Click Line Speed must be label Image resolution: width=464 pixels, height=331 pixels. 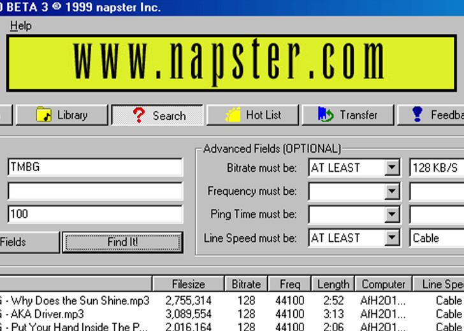(250, 238)
